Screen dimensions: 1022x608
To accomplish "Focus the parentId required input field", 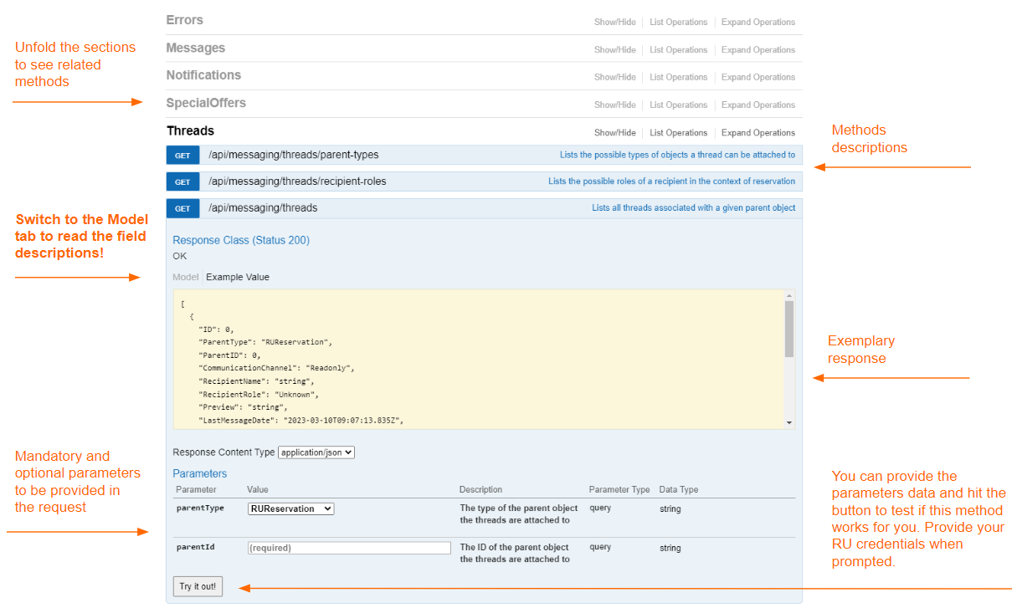I will 349,548.
